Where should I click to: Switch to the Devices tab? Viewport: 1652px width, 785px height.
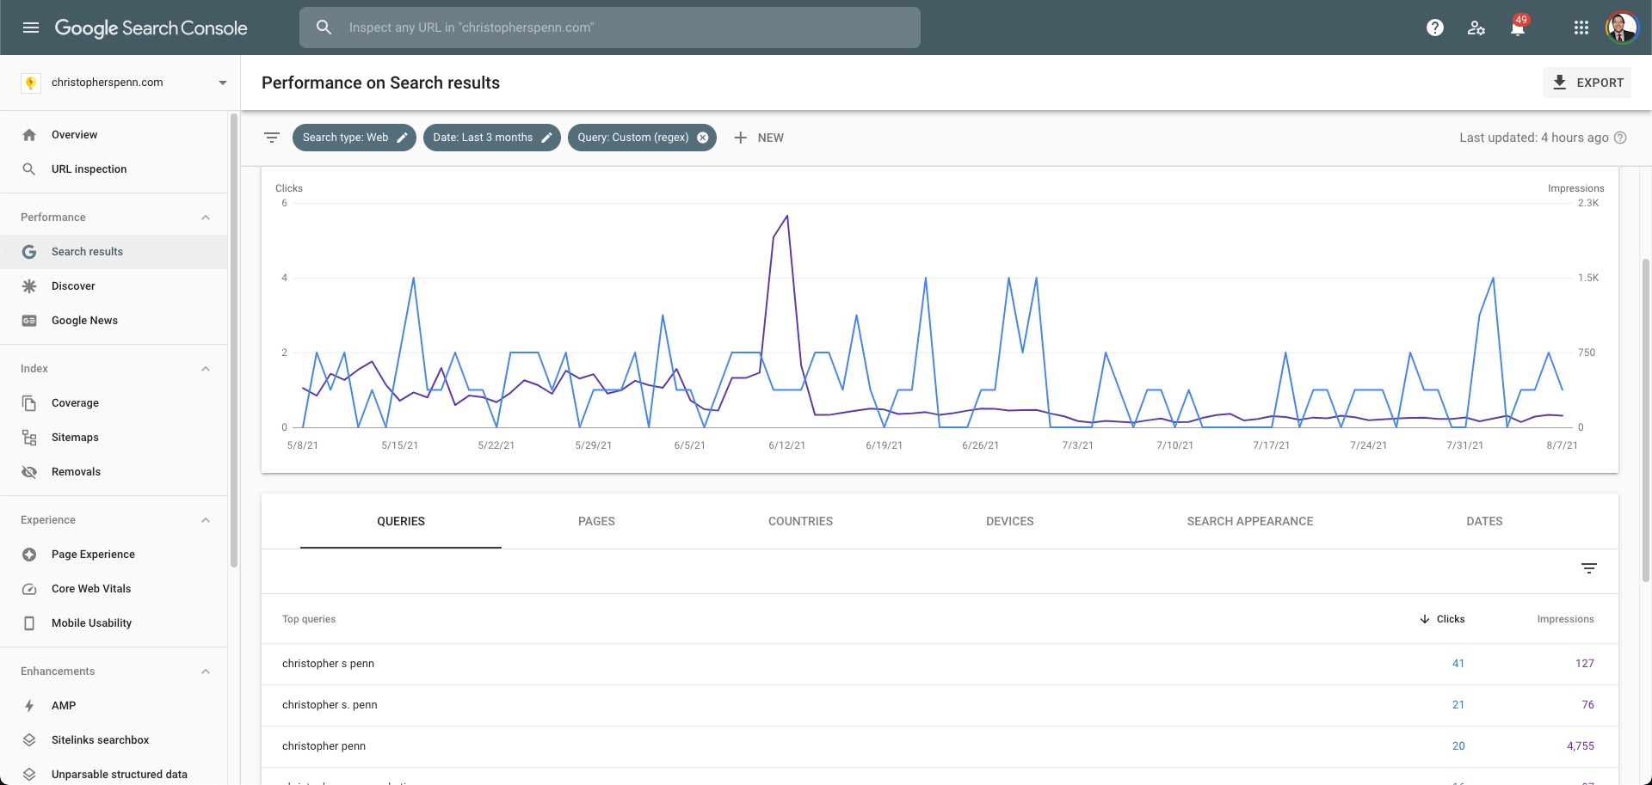click(x=1010, y=521)
